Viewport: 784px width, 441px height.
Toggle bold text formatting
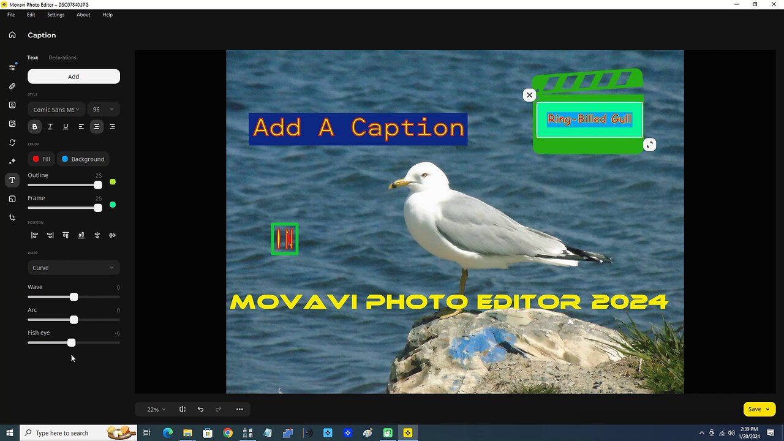[x=34, y=127]
